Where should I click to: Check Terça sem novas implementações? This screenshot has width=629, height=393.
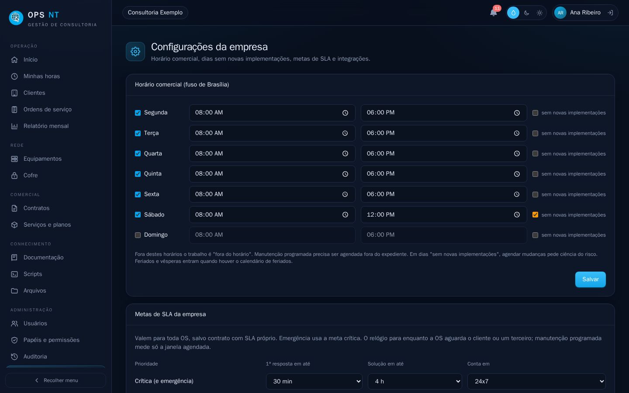point(535,133)
